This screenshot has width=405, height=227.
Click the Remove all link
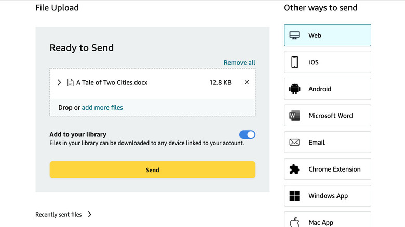pyautogui.click(x=239, y=63)
